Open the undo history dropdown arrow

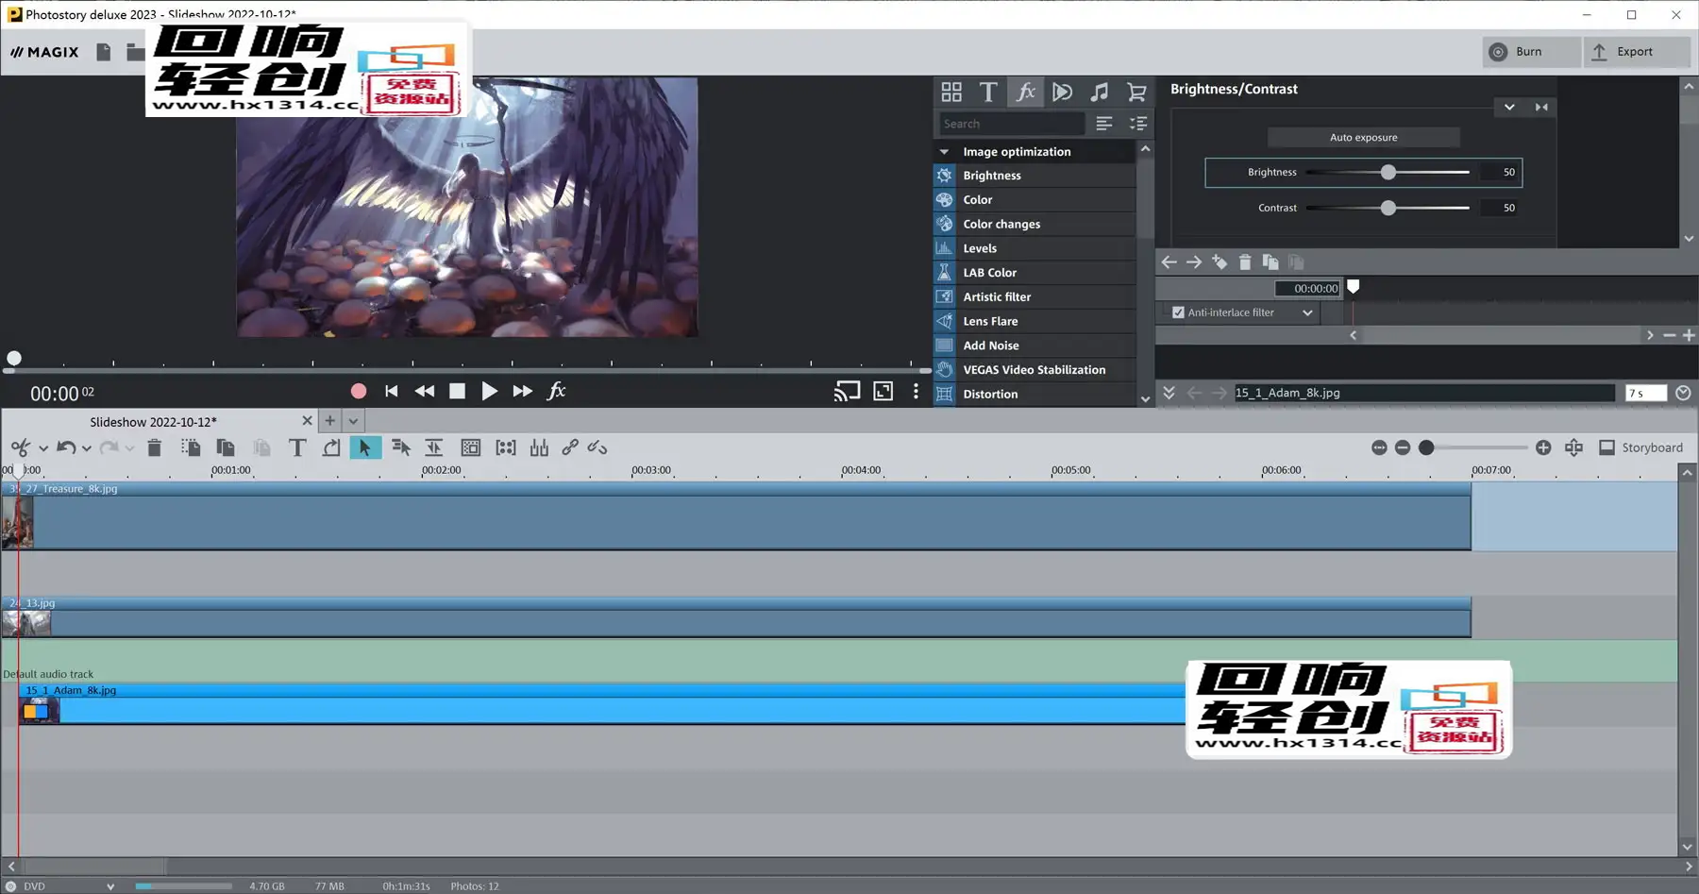87,448
